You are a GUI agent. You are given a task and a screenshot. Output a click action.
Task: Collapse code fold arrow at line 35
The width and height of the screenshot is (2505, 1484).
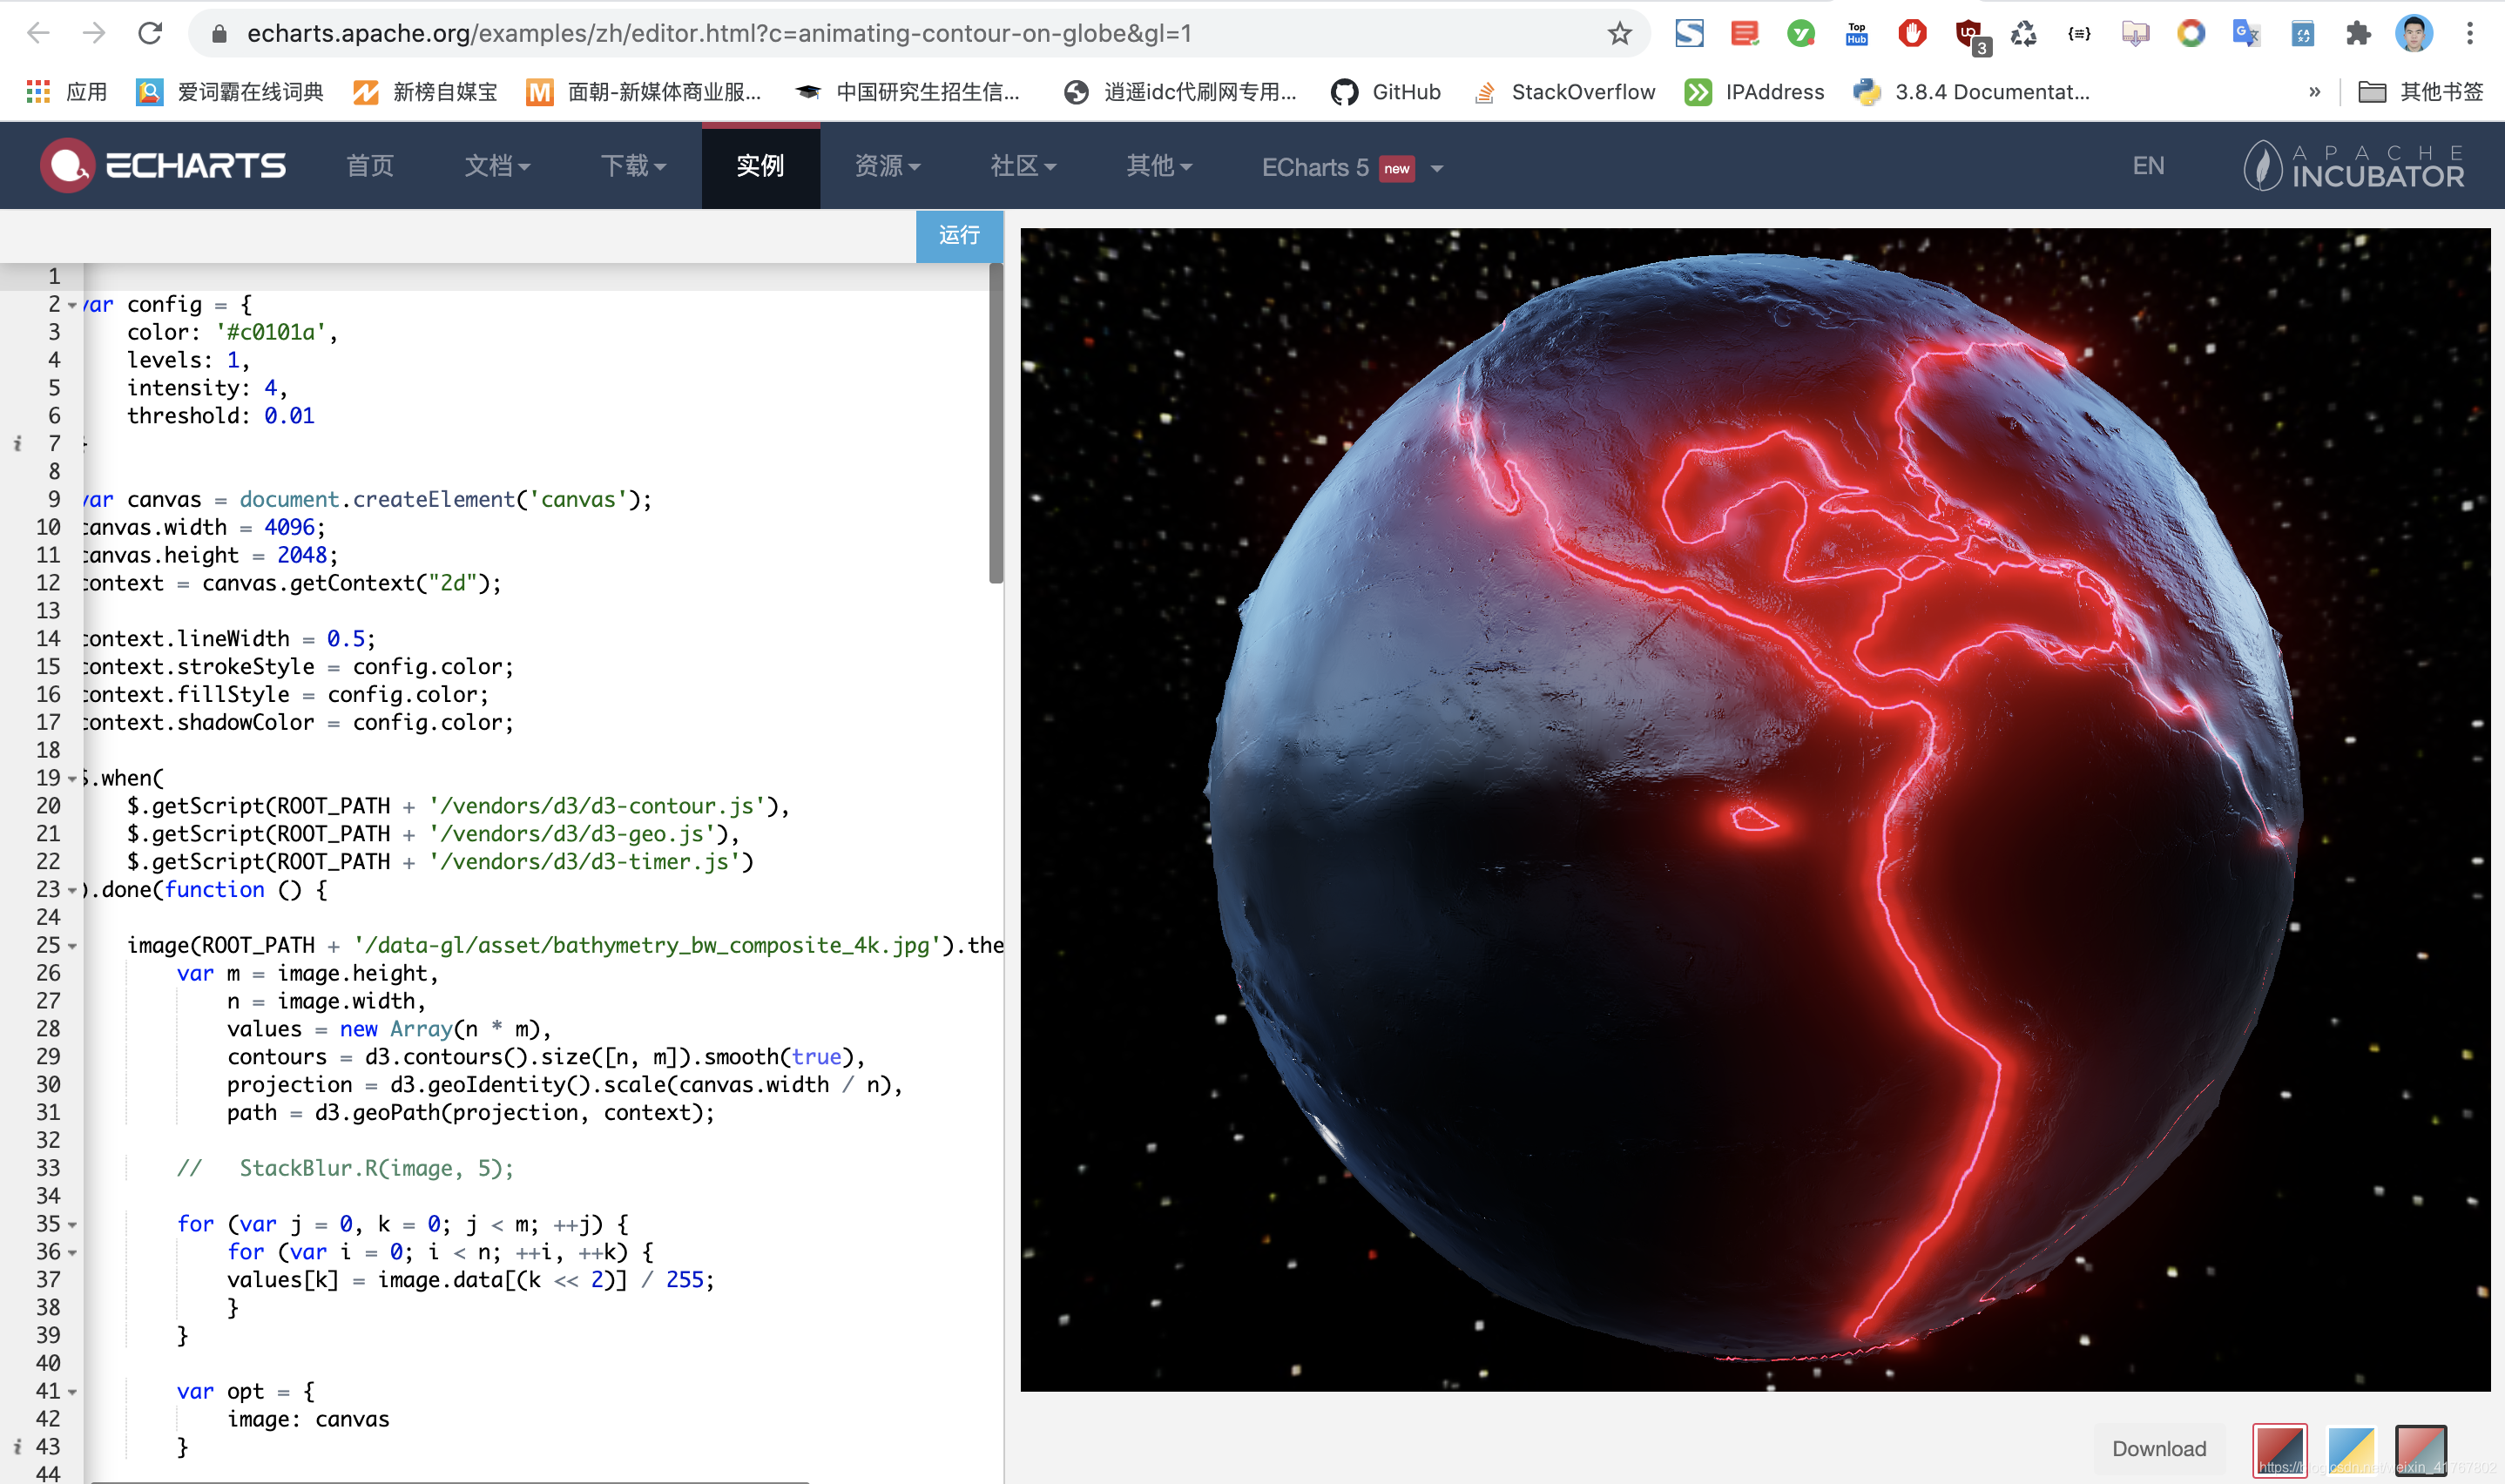point(72,1225)
